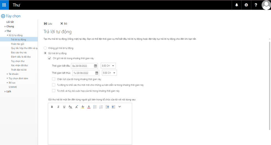This screenshot has width=271, height=145.
Task: Open the settings gear menu
Action: 246,5
